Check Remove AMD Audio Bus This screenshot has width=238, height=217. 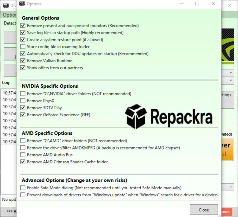click(x=23, y=155)
